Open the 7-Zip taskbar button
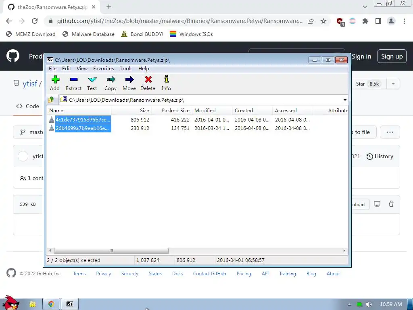Screen dimensions: 413x310 [70, 304]
